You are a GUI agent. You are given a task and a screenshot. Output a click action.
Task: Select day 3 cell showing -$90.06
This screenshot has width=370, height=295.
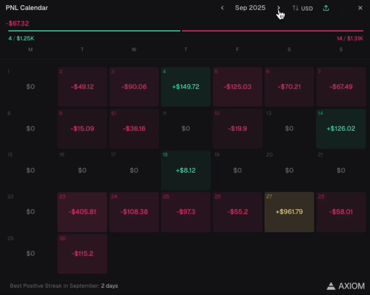point(134,87)
